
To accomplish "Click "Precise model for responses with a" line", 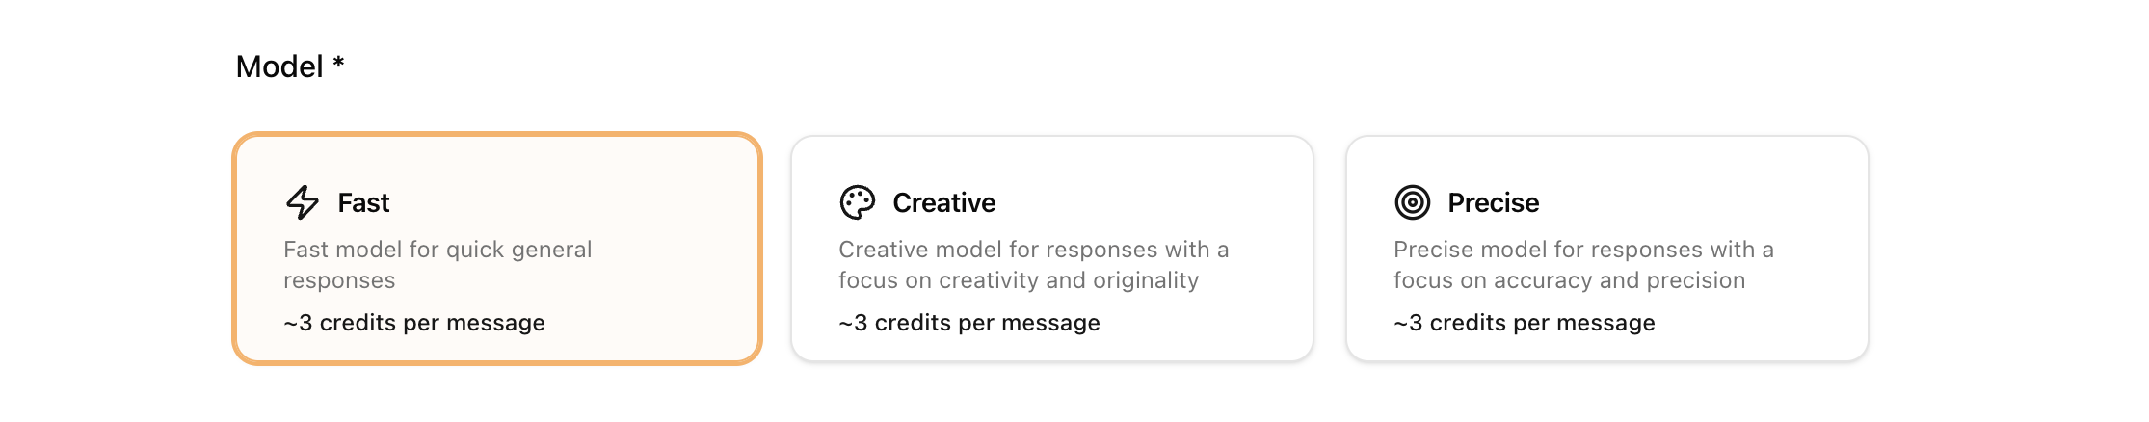I will (x=1583, y=250).
